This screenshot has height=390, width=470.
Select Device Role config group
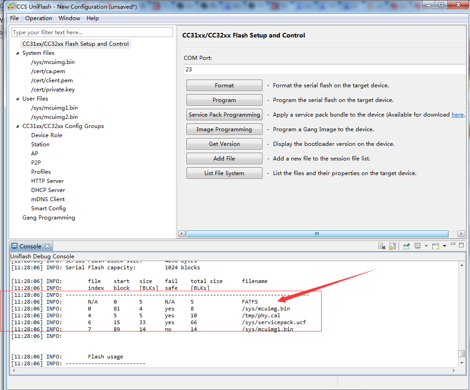[46, 135]
